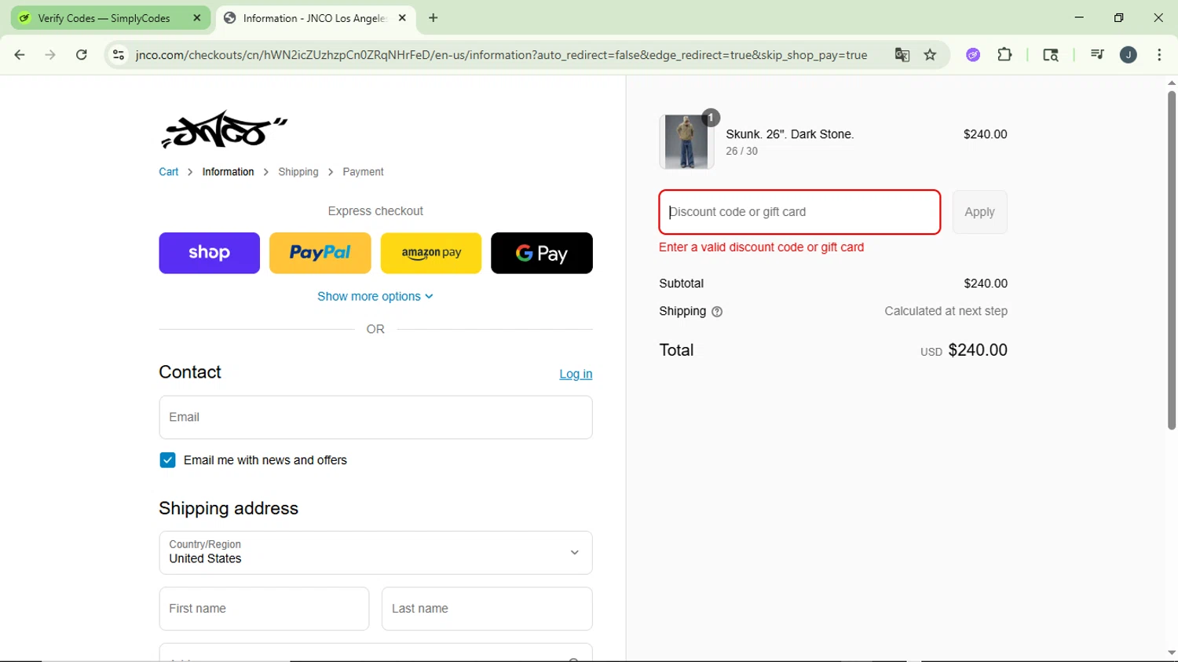Open the Country/Region dropdown
The width and height of the screenshot is (1178, 662).
click(375, 553)
